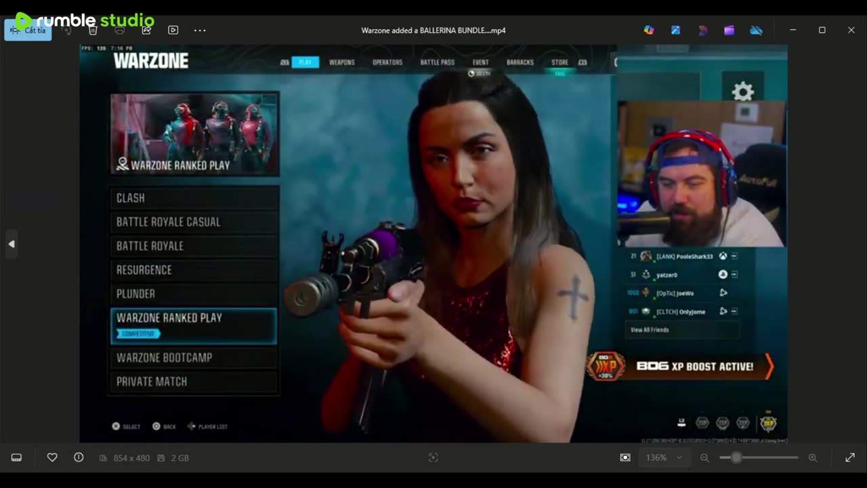Click the 854 x 480 dimensions text

(x=131, y=458)
